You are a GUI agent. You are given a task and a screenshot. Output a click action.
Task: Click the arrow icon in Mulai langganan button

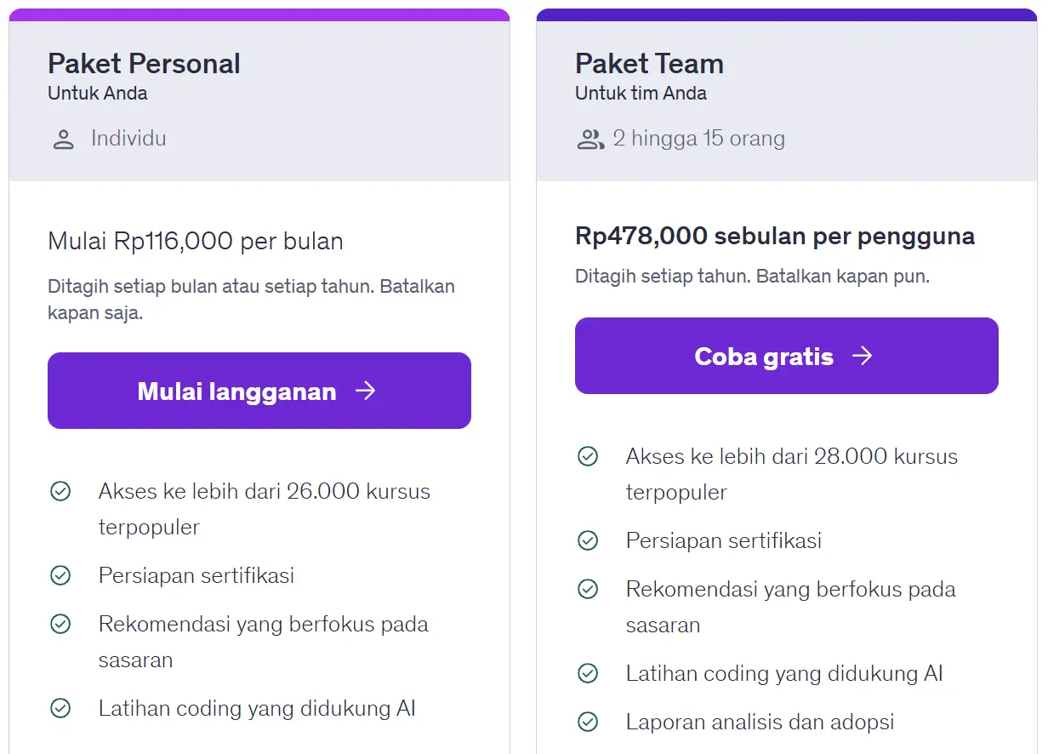pos(366,391)
